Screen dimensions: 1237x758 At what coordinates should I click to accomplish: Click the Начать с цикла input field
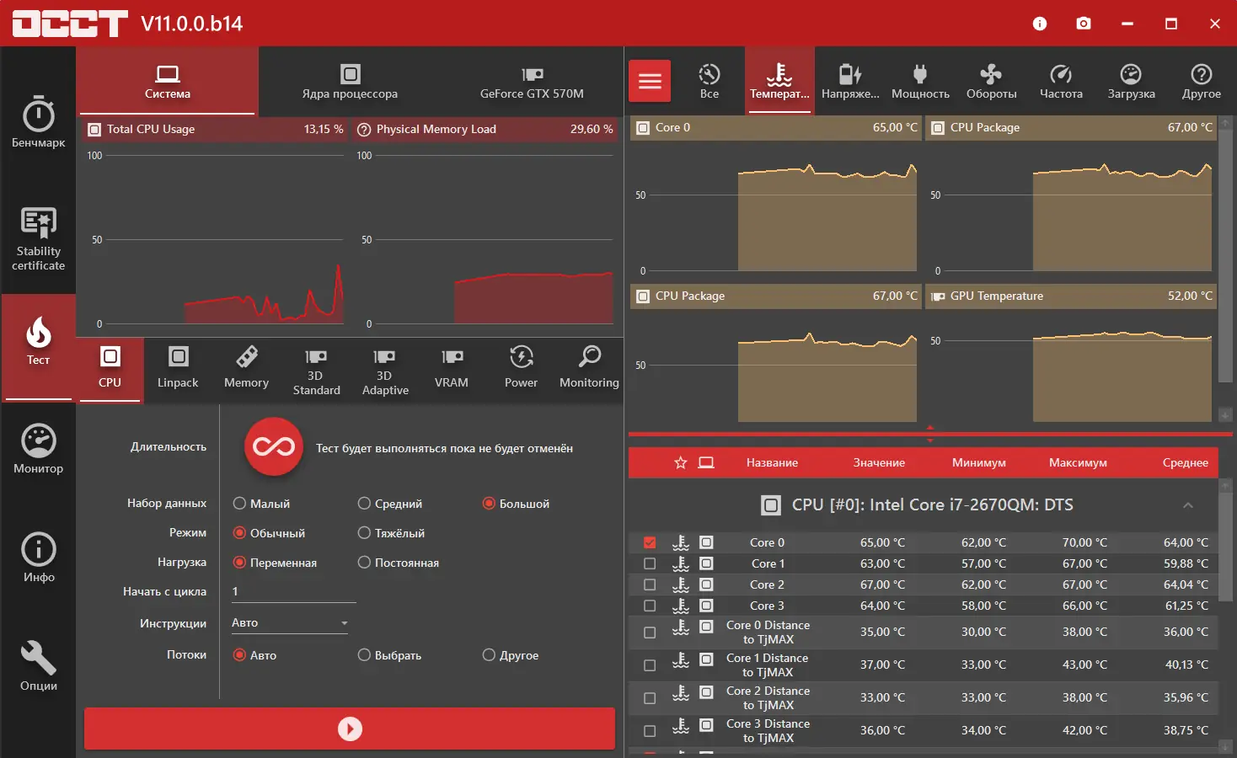(293, 592)
